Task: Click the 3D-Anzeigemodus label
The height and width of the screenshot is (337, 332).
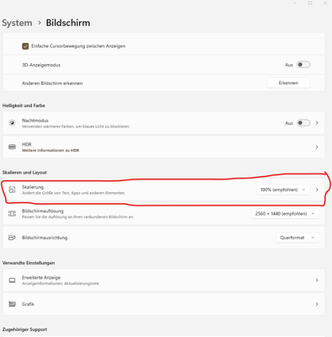Action: [41, 65]
